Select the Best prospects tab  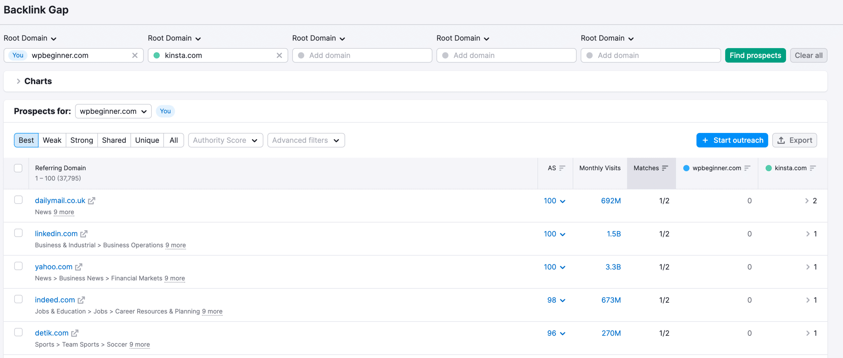(26, 140)
